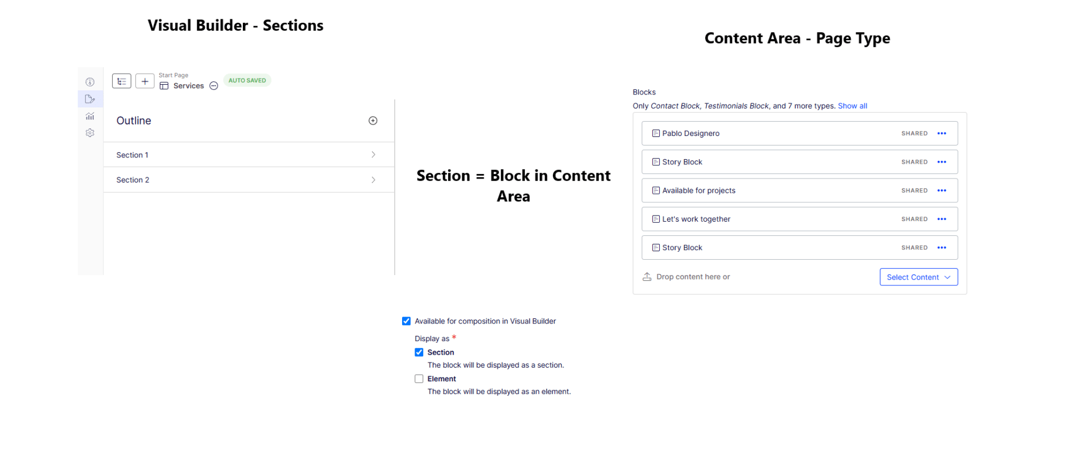Open the analytics chart icon in the sidebar
The height and width of the screenshot is (457, 1092).
pyautogui.click(x=90, y=116)
